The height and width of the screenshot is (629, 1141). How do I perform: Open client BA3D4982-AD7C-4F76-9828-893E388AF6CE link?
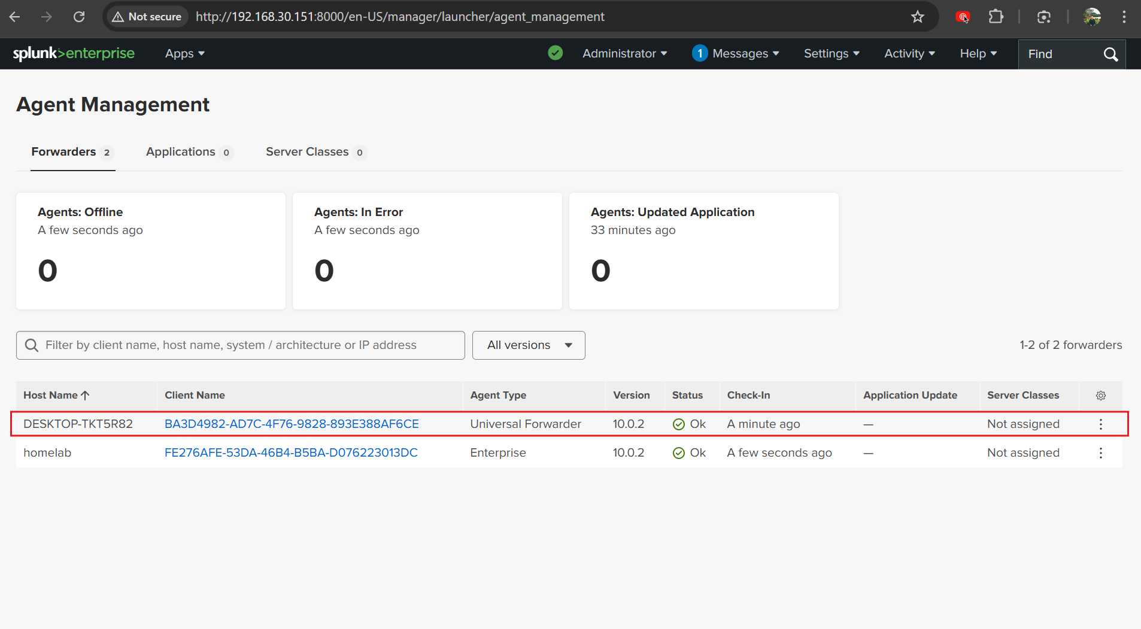[292, 424]
